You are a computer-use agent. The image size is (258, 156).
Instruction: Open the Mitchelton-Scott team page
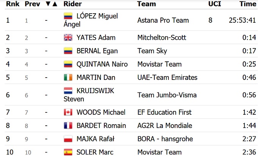[162, 37]
